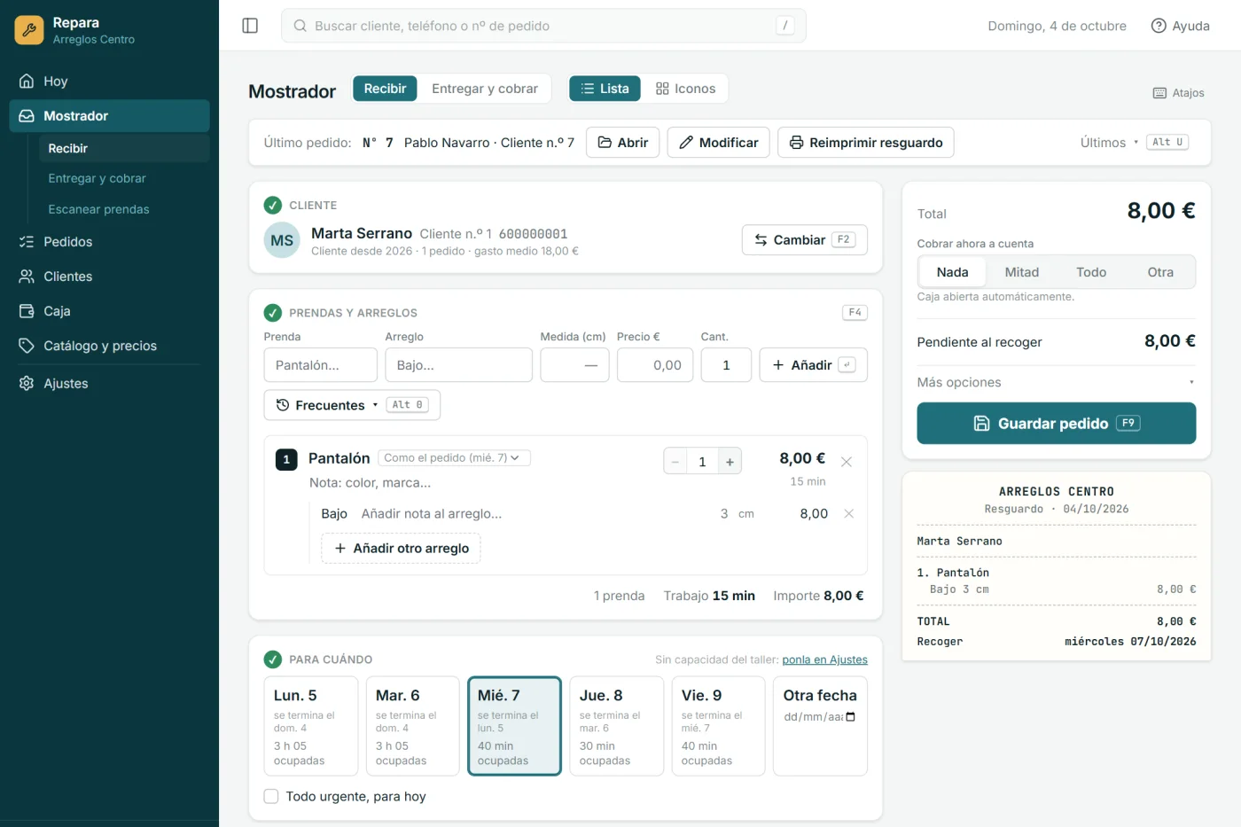Remove the Pantalón garment line
The height and width of the screenshot is (827, 1241).
[x=847, y=462]
